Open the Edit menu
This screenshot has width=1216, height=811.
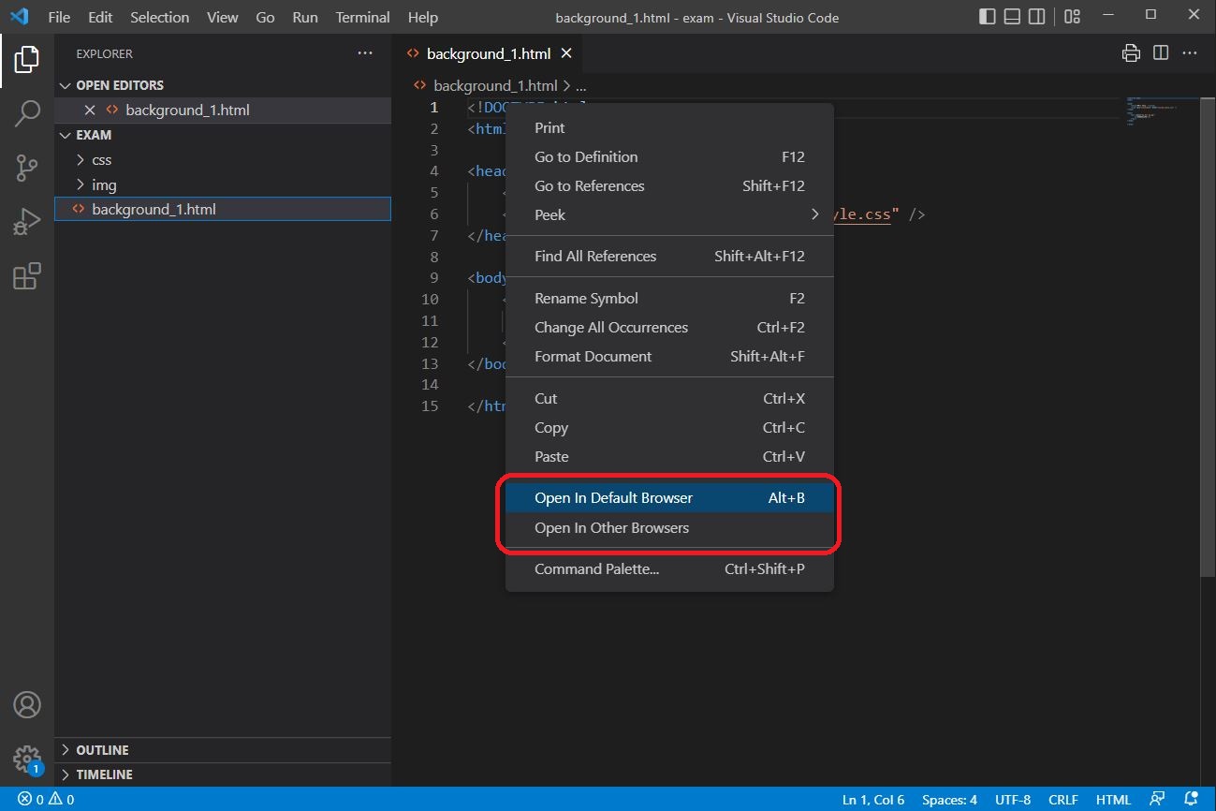click(100, 17)
